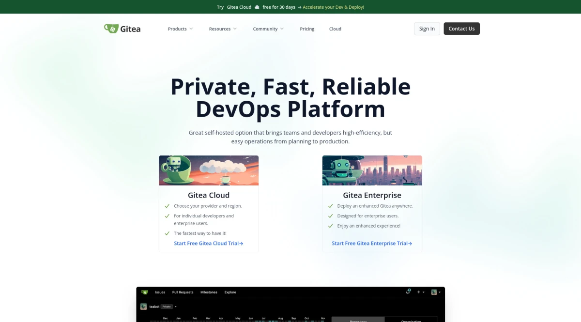The height and width of the screenshot is (322, 581).
Task: Click the Gitea Enterprise robot city thumbnail
Action: pyautogui.click(x=372, y=170)
